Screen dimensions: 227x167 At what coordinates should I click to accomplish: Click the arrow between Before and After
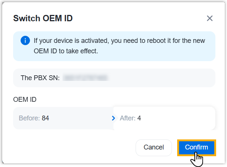pos(113,118)
